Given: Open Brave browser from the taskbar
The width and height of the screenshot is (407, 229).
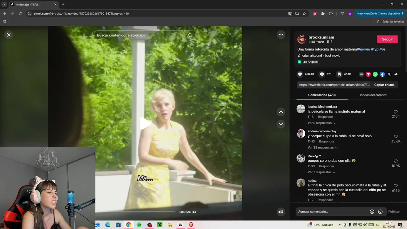Looking at the screenshot, I should [191, 225].
